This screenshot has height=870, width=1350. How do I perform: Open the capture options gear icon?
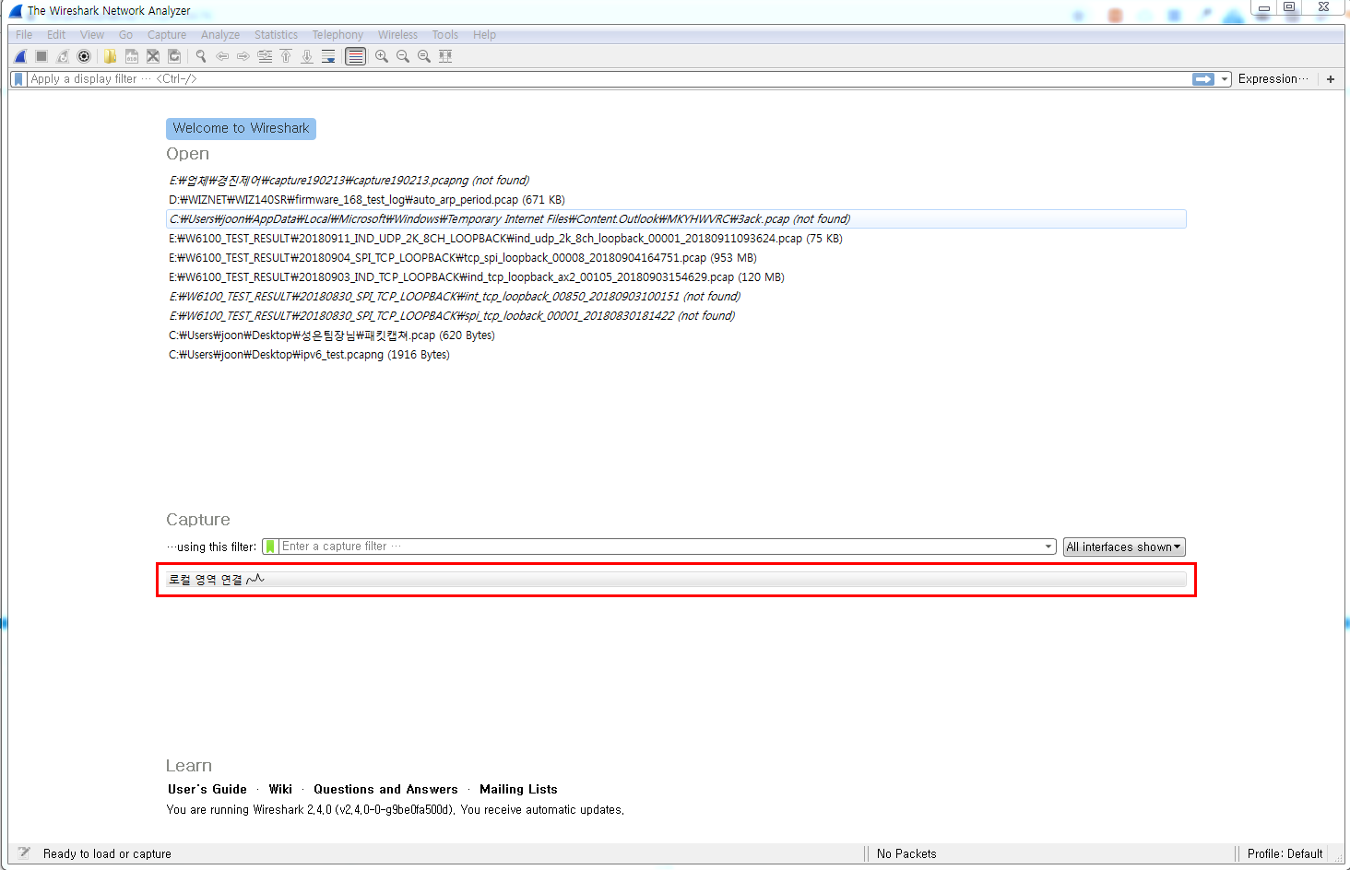(x=84, y=56)
